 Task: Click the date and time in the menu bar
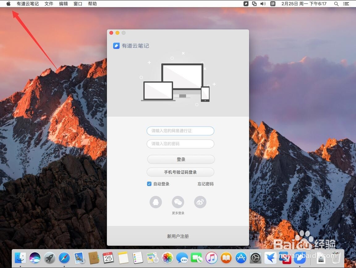pos(304,4)
